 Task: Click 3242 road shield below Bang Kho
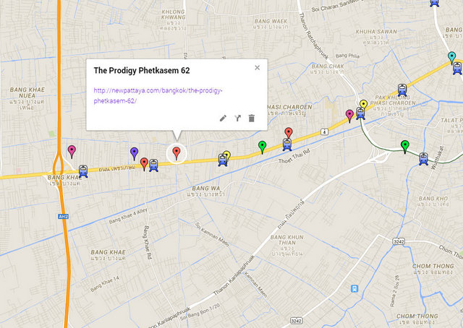coord(399,241)
